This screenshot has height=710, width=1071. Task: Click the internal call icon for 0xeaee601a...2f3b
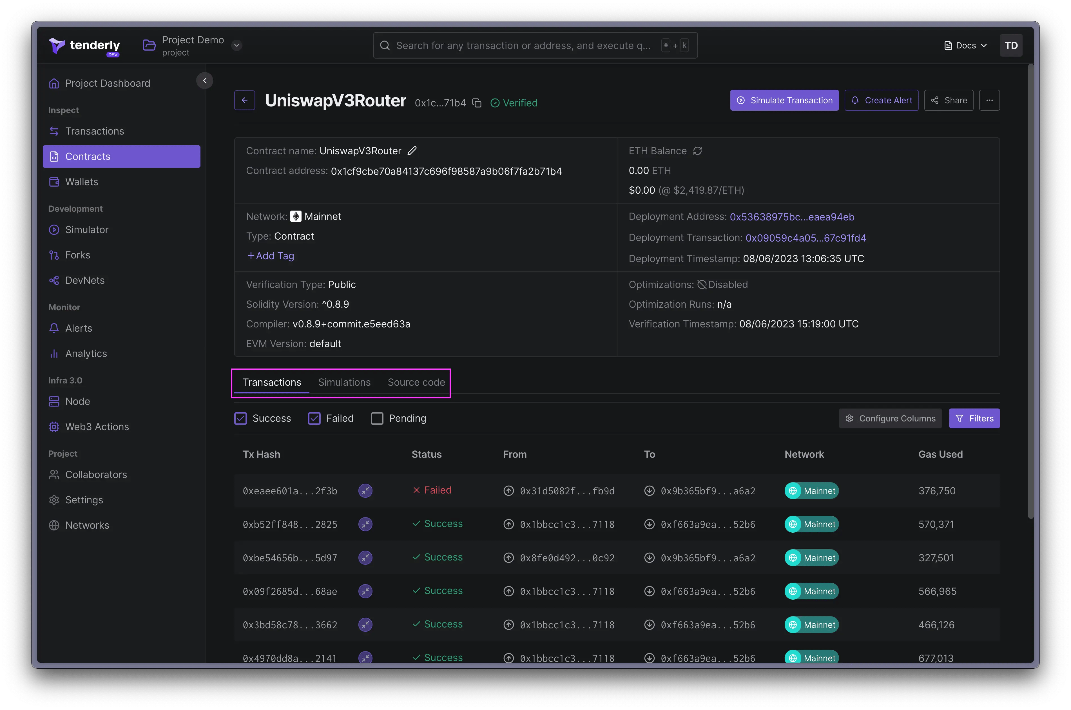[x=365, y=490]
